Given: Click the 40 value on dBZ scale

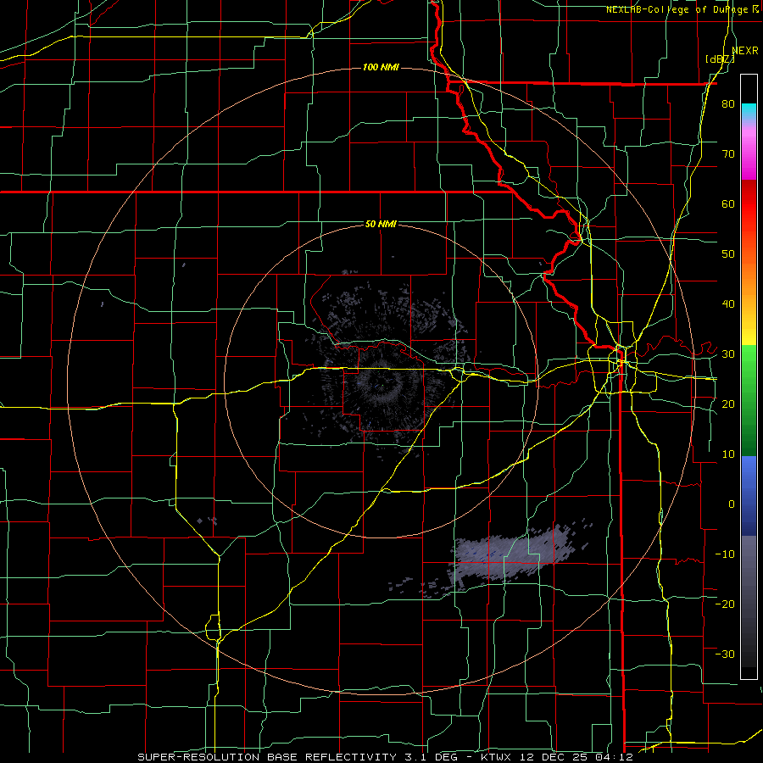Looking at the screenshot, I should 728,304.
